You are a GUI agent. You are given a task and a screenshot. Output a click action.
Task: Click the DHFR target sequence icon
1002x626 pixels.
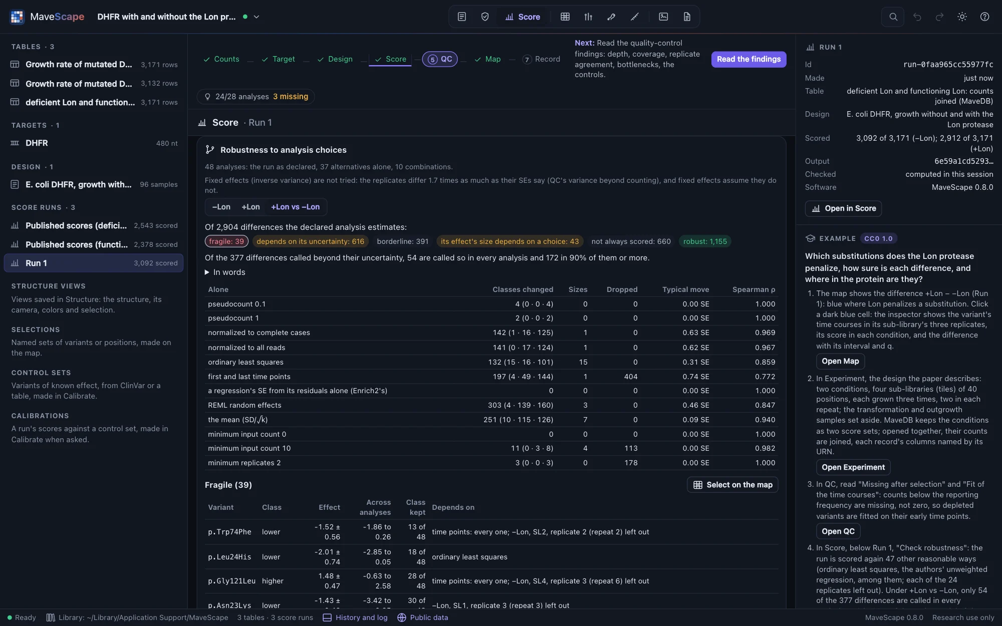click(15, 143)
